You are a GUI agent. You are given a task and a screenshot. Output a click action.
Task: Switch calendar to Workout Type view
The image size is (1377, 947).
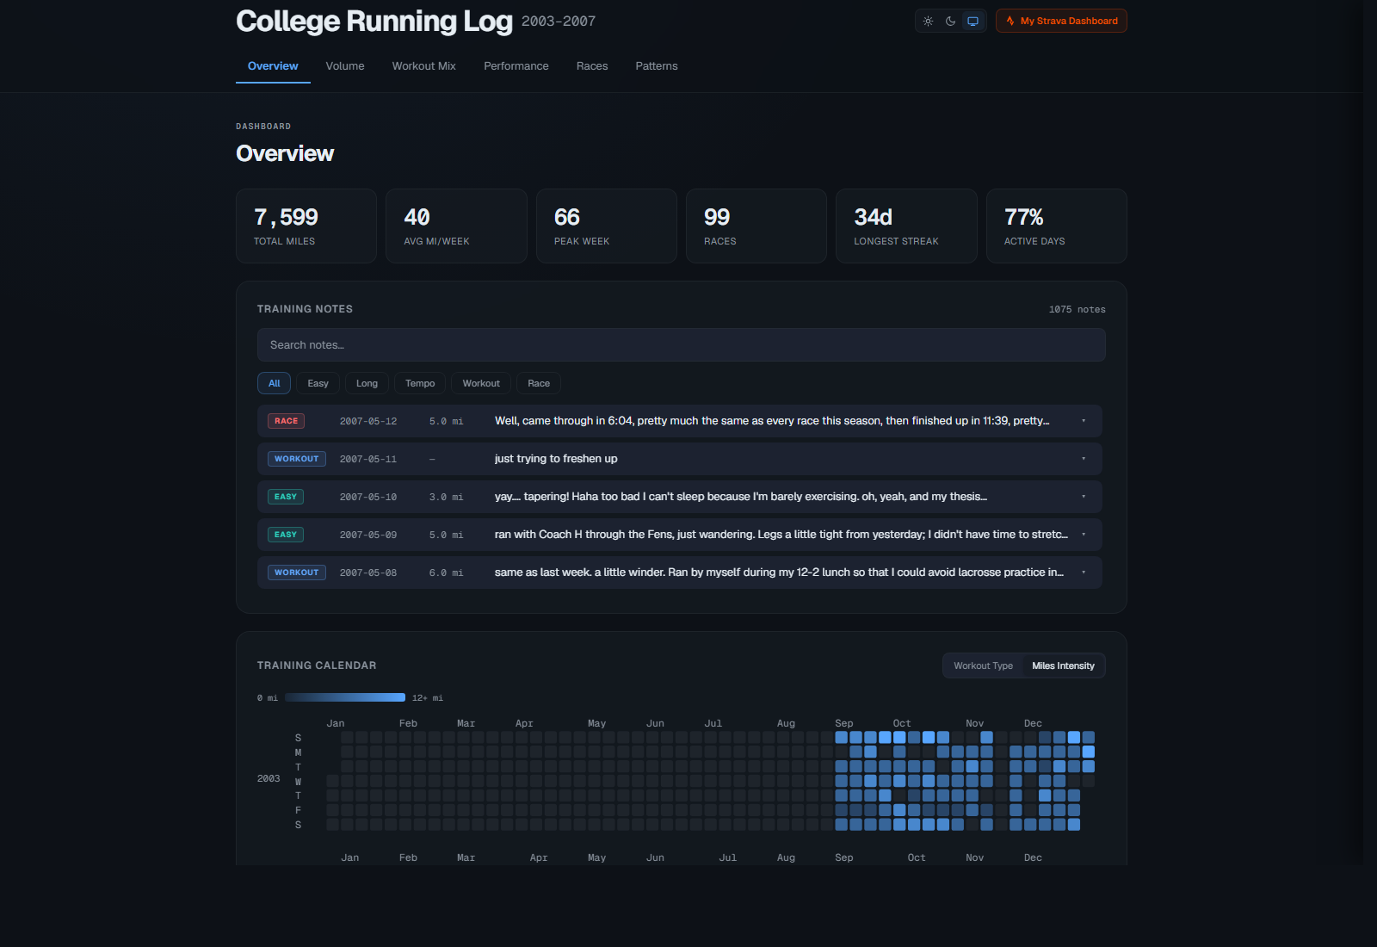pyautogui.click(x=984, y=665)
